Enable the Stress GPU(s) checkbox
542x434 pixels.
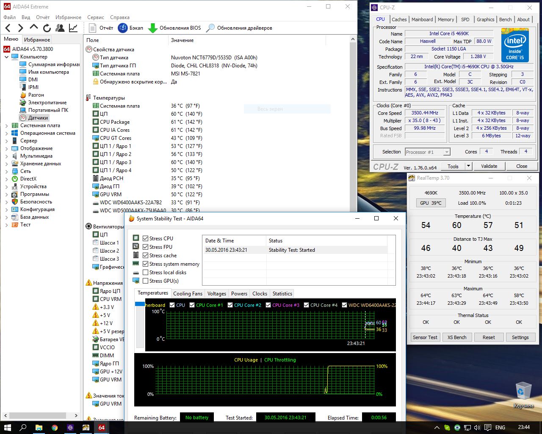146,281
